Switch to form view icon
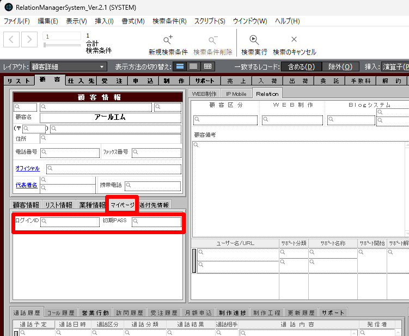The image size is (409, 336). pos(179,66)
